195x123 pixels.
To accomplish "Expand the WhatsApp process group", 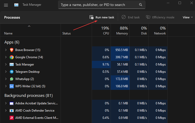I will click(x=6, y=79).
